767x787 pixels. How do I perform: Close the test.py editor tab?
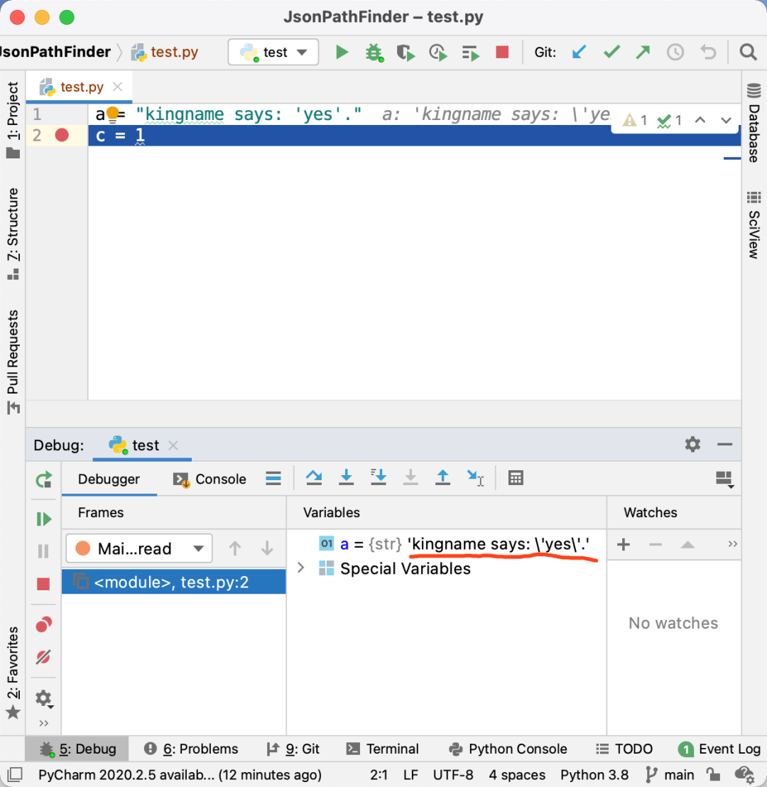point(117,87)
